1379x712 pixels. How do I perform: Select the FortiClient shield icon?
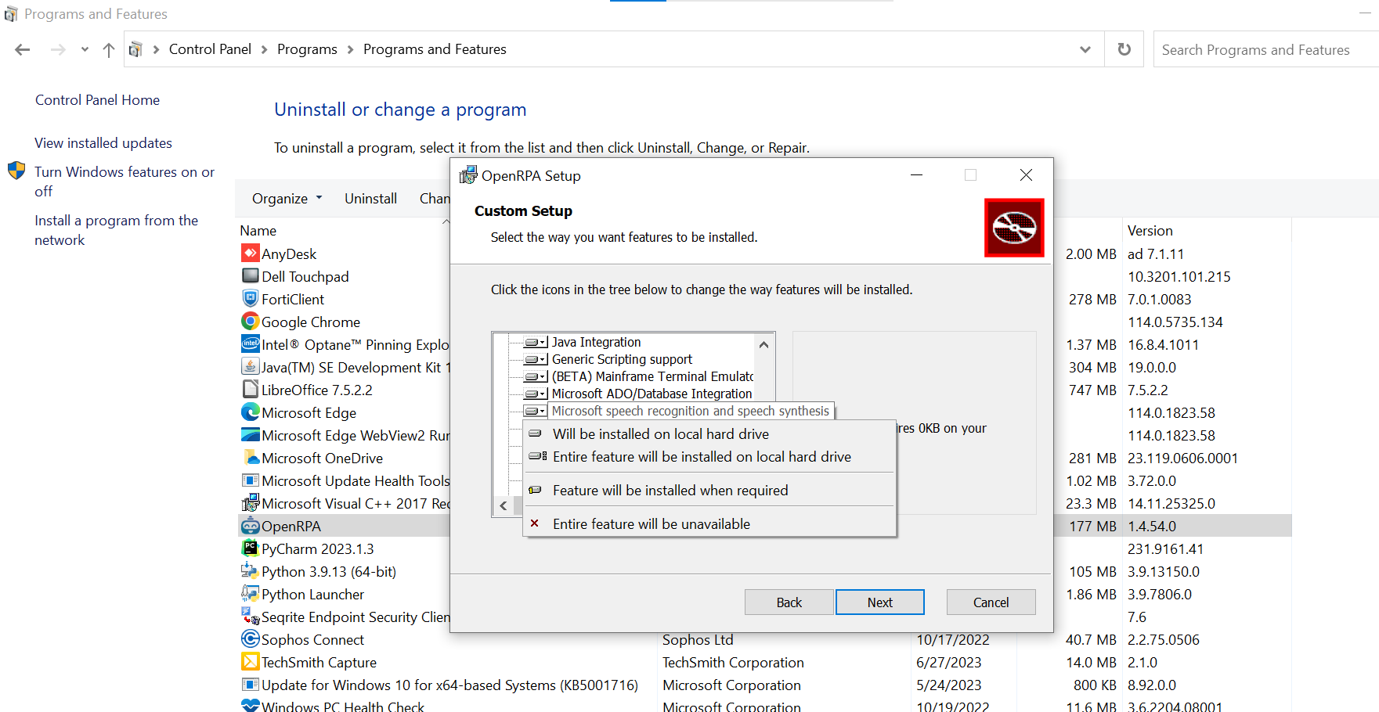[250, 298]
